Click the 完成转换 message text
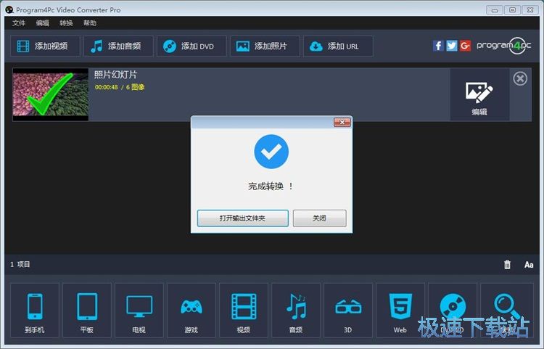Image resolution: width=544 pixels, height=349 pixels. click(x=271, y=186)
